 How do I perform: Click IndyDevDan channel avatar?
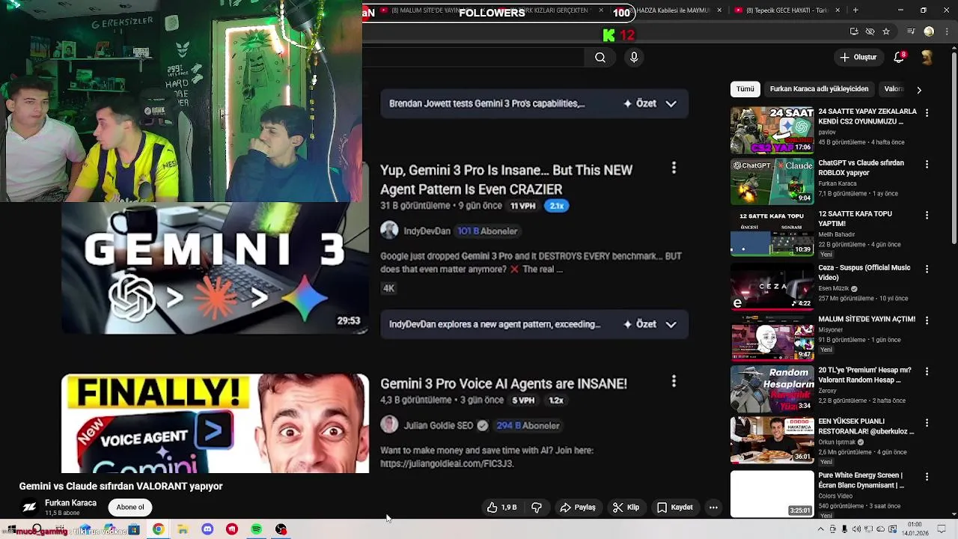[389, 231]
